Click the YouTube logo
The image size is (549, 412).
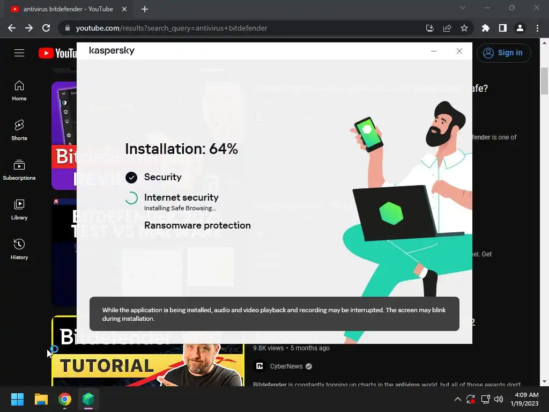coord(58,53)
